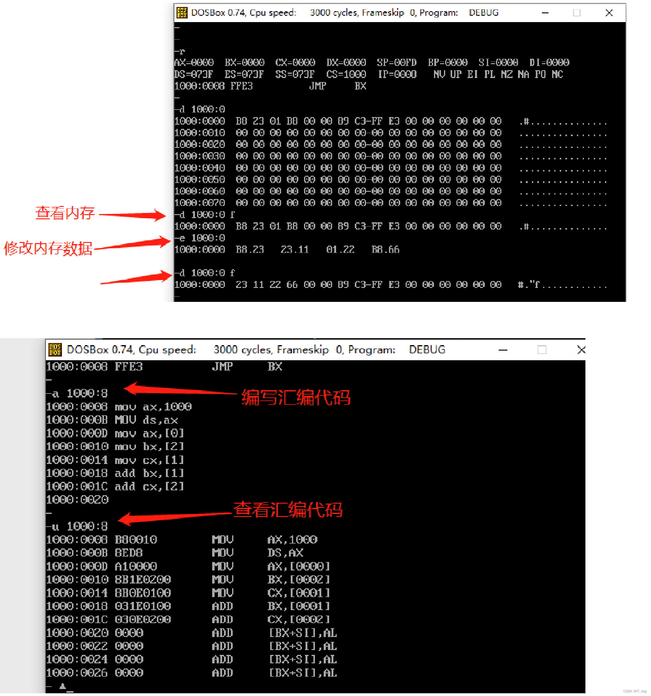
Task: Click the '1000:0026' disassembly row address
Action: point(77,673)
